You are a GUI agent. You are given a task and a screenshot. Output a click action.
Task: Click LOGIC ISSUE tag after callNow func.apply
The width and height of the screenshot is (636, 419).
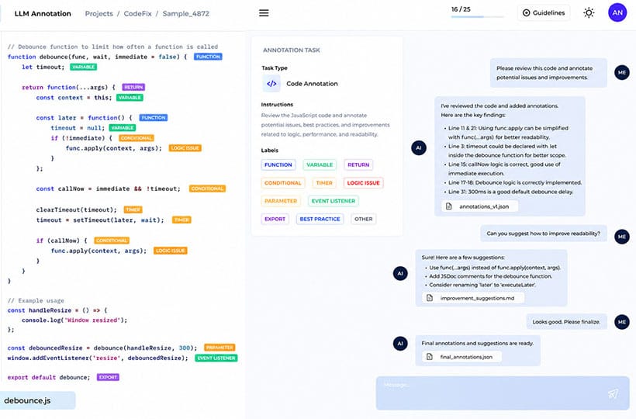point(171,251)
